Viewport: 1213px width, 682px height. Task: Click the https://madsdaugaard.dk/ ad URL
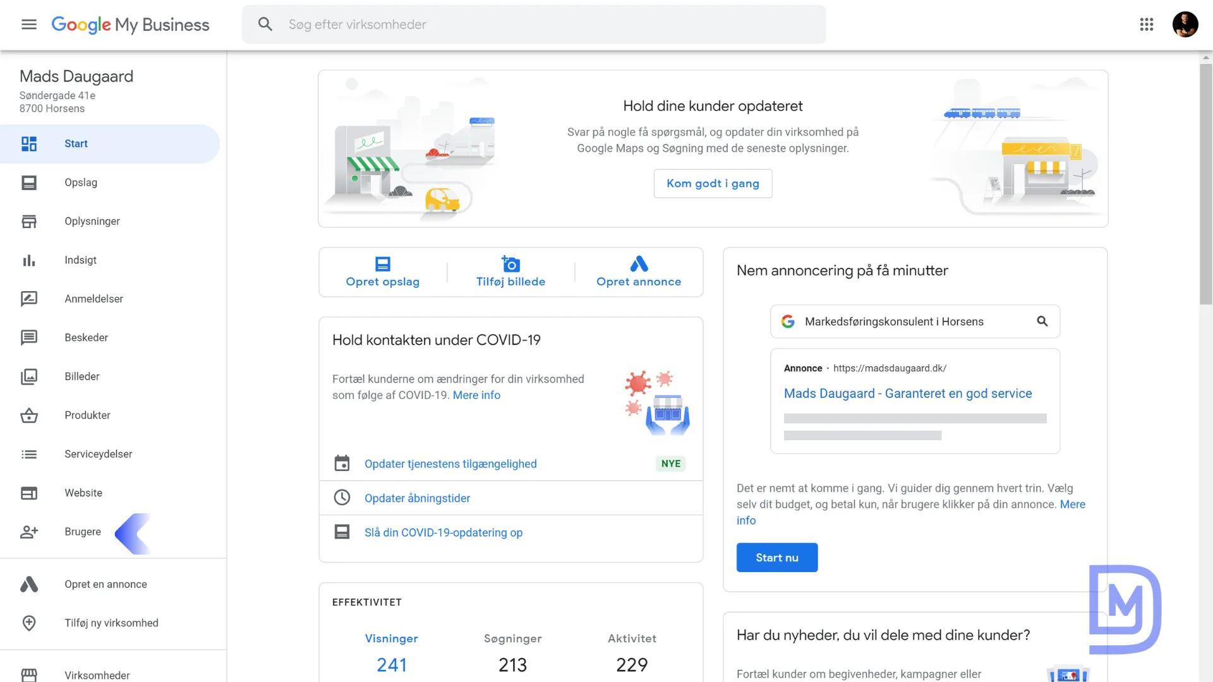point(890,368)
